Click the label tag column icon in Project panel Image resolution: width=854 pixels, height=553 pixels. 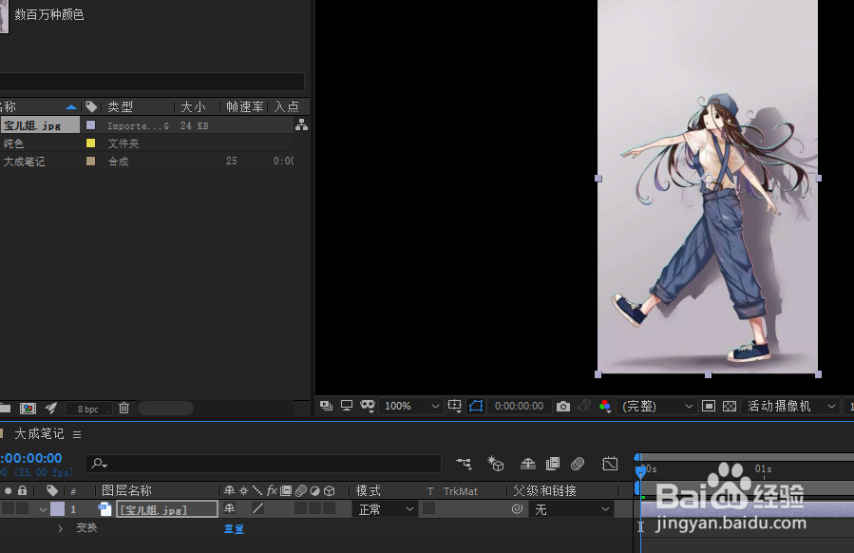pos(91,106)
